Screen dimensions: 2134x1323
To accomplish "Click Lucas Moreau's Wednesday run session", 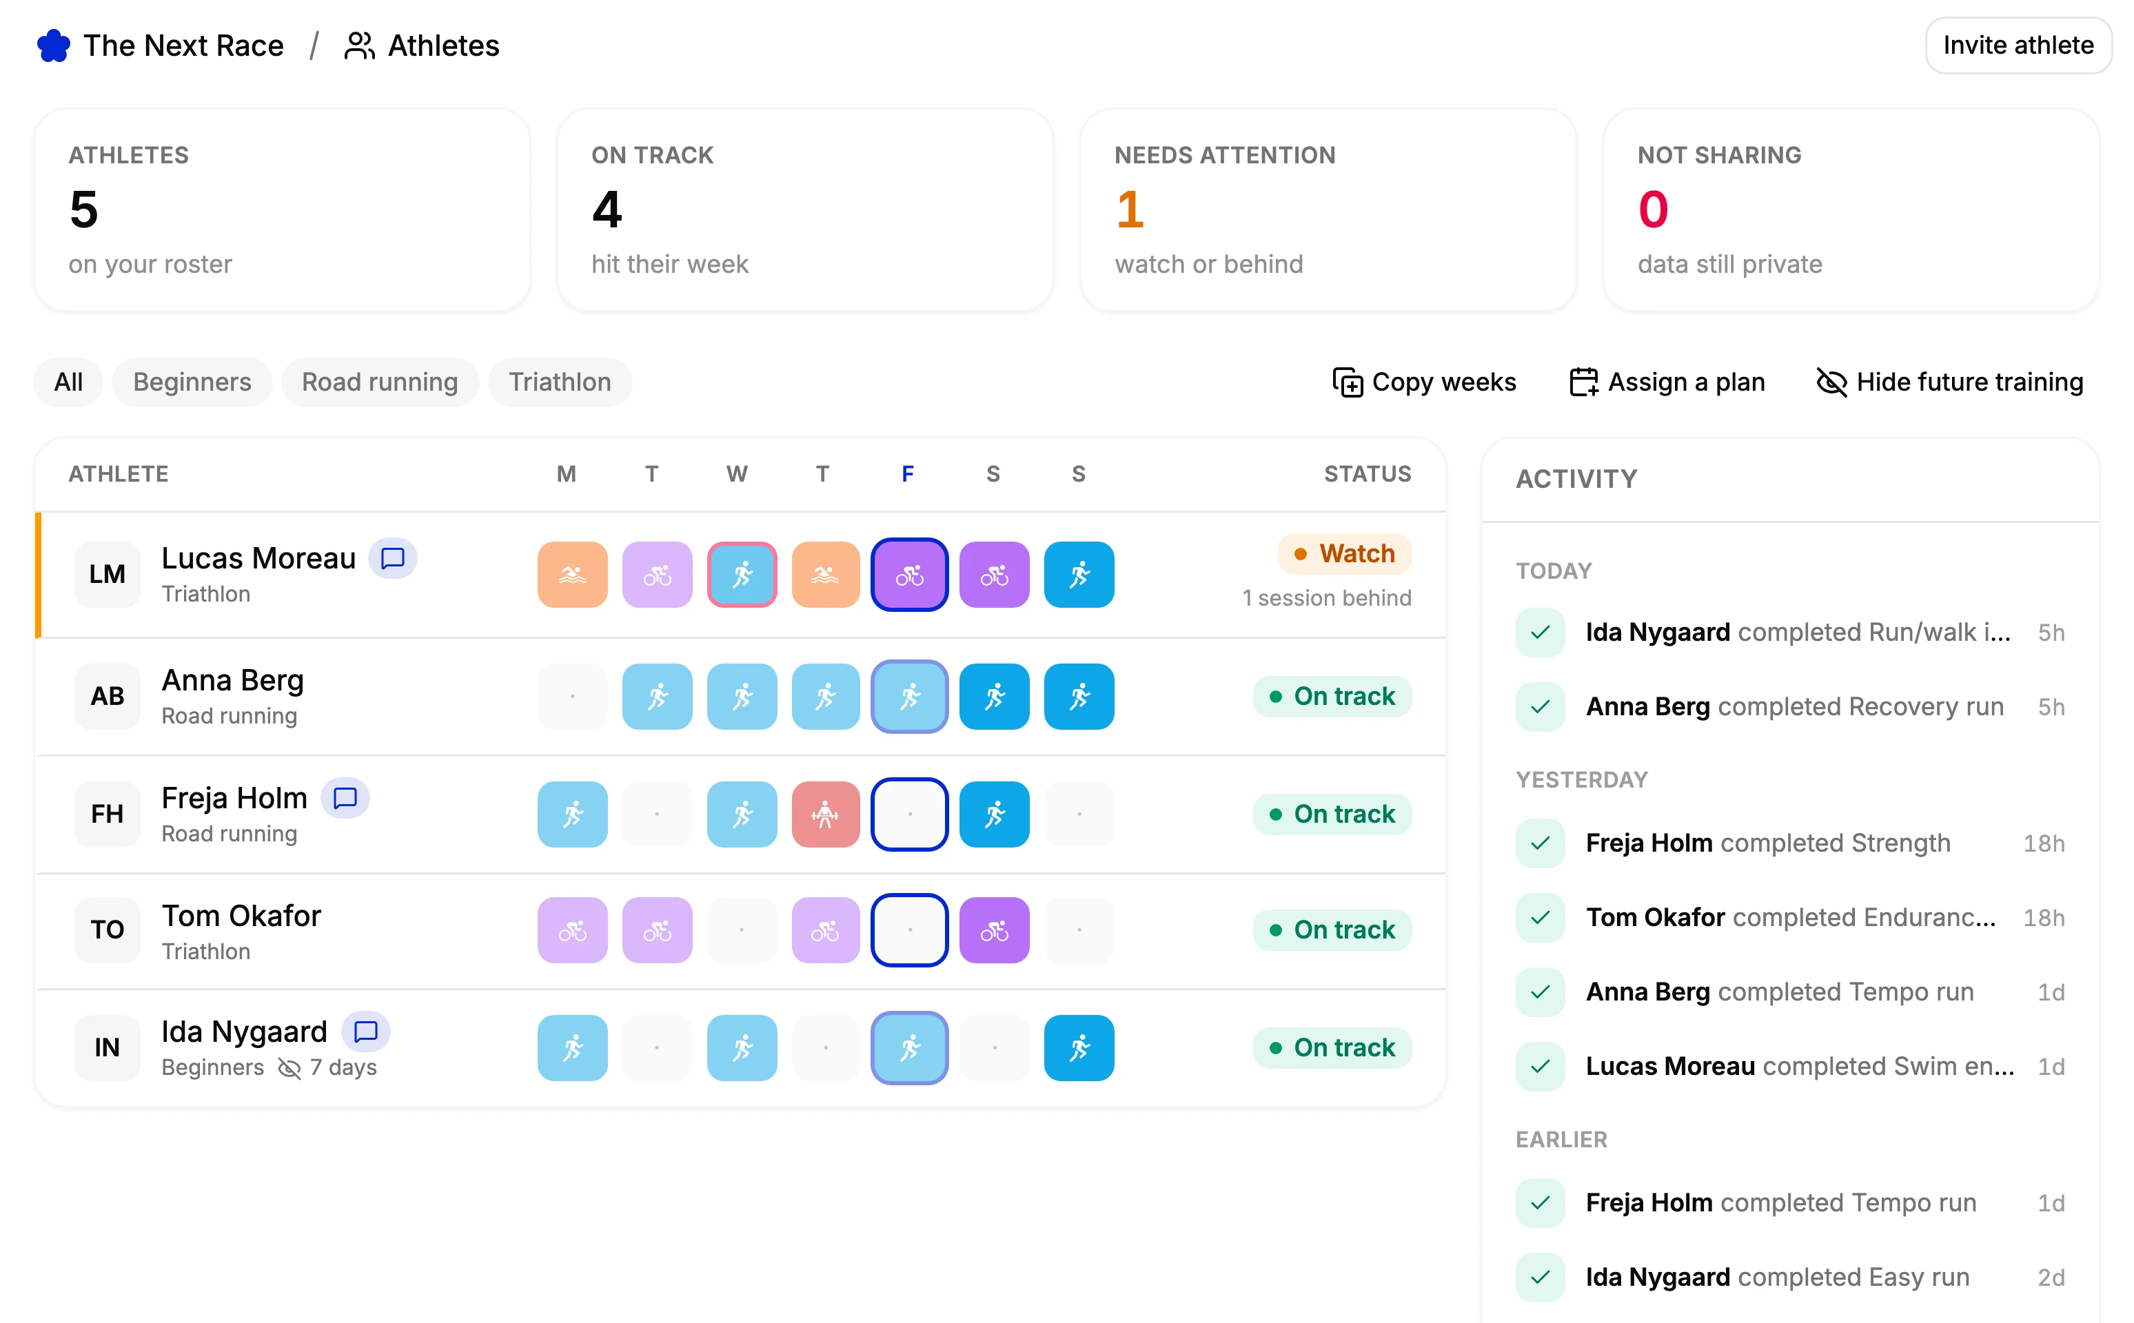I will (742, 575).
